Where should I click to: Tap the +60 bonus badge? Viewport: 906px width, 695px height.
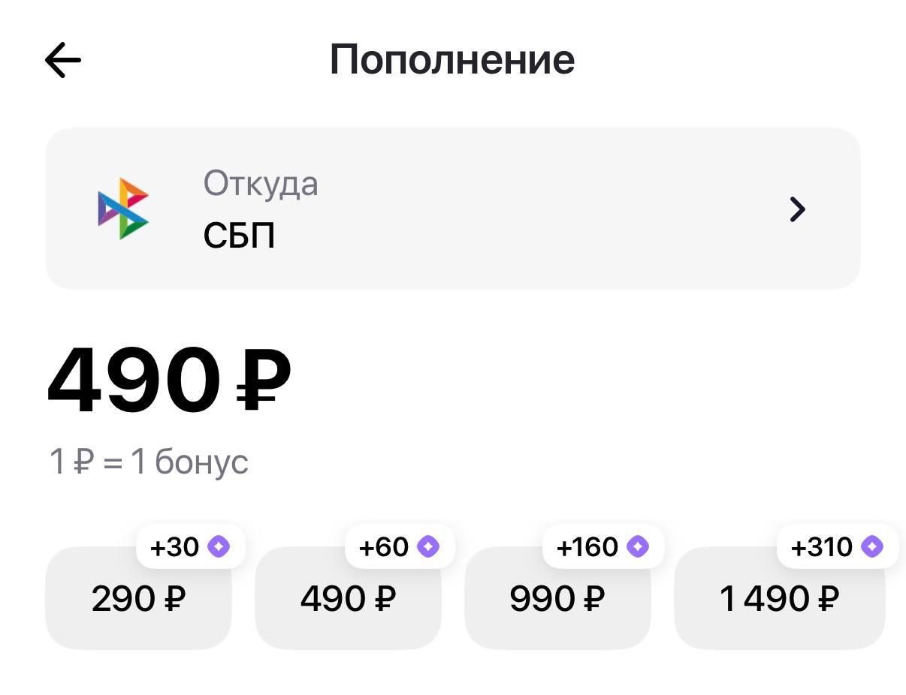click(x=400, y=547)
